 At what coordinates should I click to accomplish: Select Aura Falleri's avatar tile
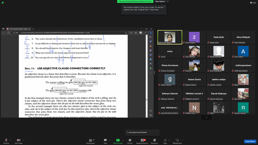pos(243,51)
